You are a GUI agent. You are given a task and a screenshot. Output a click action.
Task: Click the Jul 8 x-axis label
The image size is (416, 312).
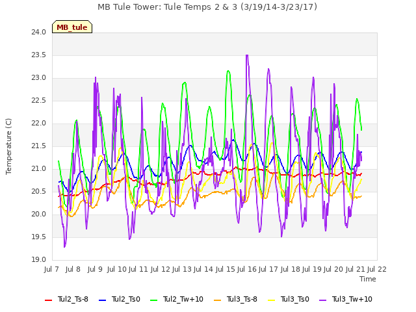73,270
